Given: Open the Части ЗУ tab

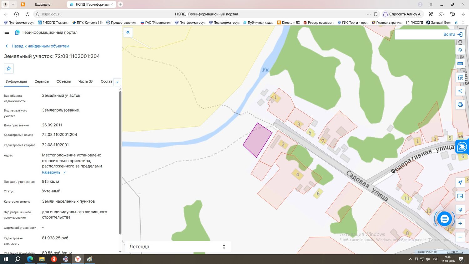Looking at the screenshot, I should pyautogui.click(x=86, y=81).
